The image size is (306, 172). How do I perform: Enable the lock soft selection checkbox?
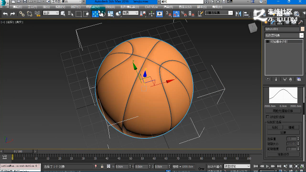point(267,117)
